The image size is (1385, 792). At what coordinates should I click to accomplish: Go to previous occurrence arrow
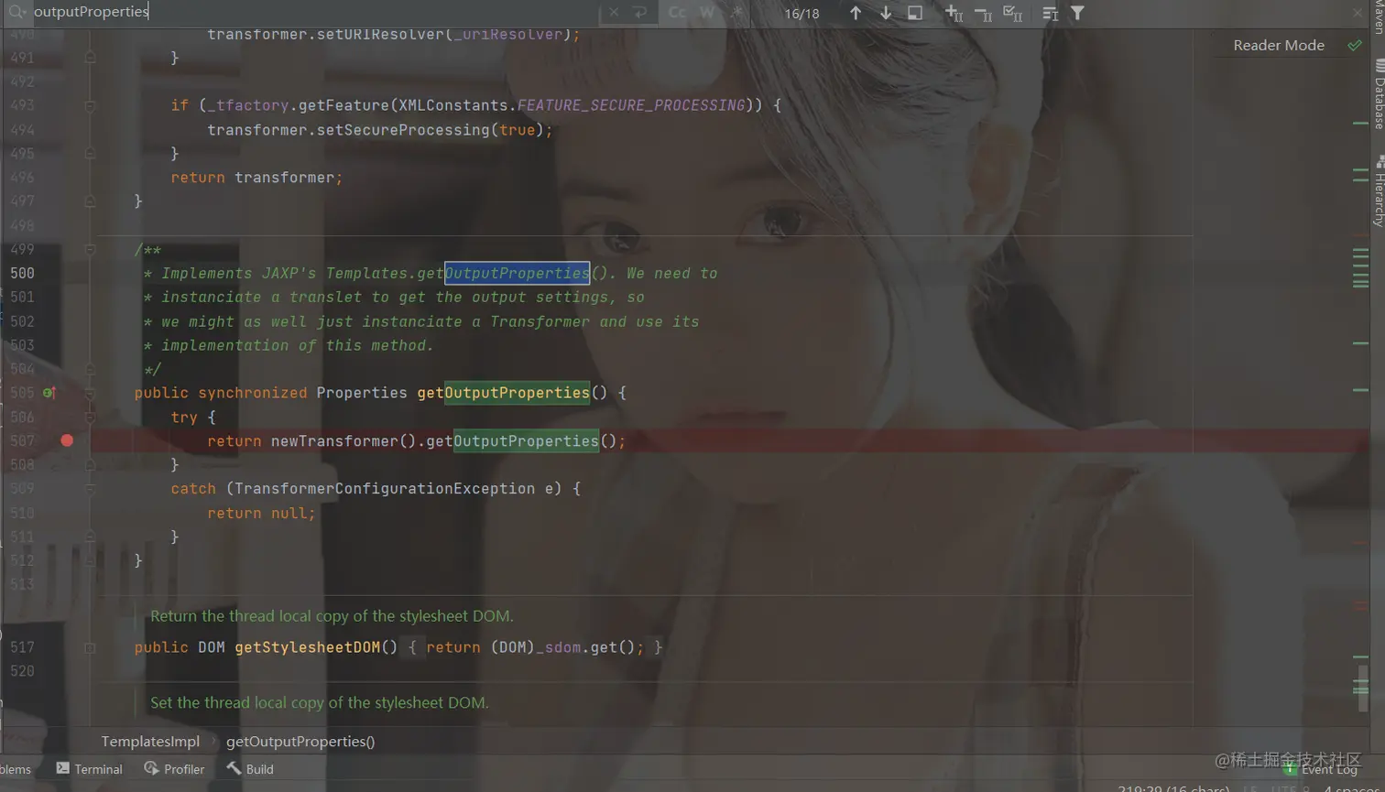(x=856, y=13)
